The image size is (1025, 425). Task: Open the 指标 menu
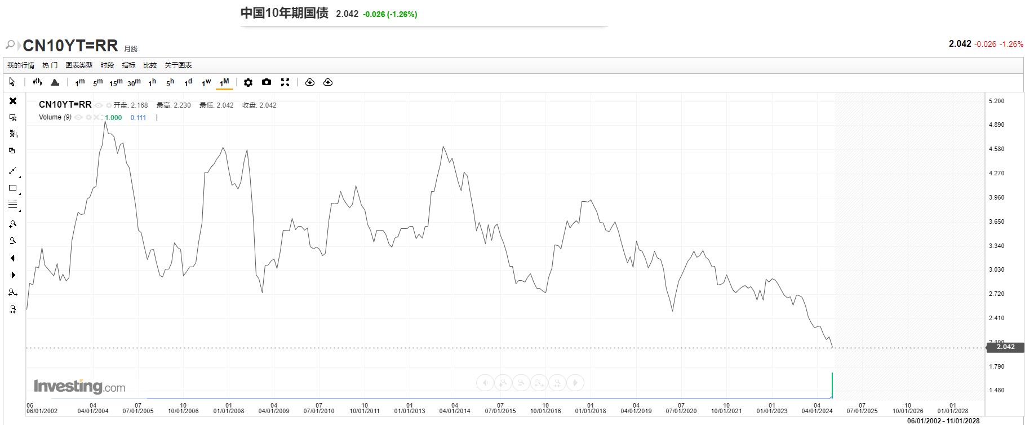pyautogui.click(x=128, y=65)
